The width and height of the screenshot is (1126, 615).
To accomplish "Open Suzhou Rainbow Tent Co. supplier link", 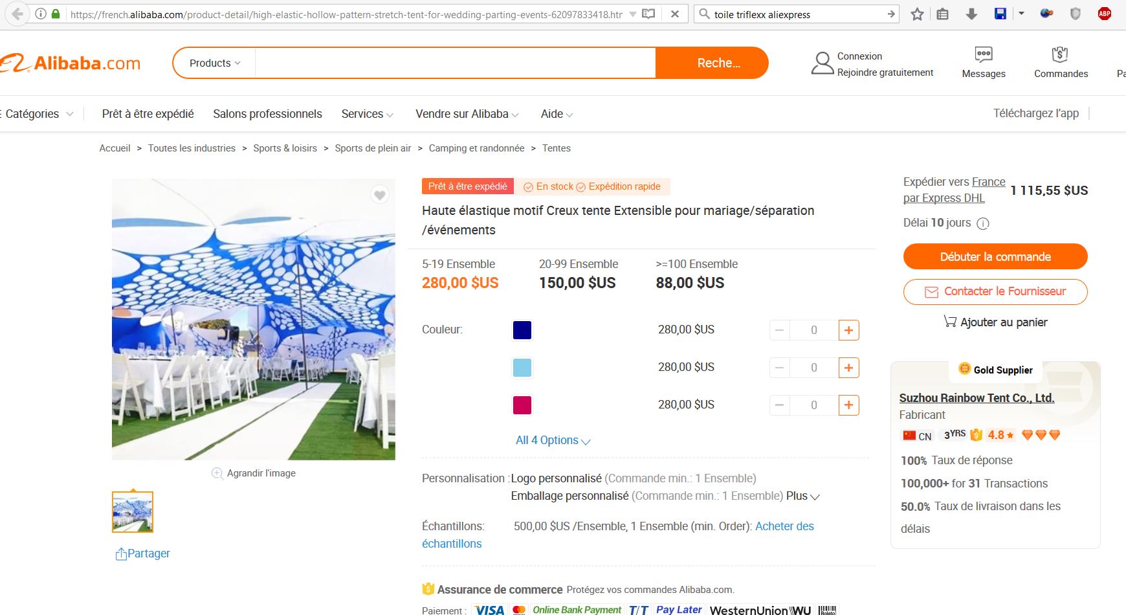I will coord(977,397).
